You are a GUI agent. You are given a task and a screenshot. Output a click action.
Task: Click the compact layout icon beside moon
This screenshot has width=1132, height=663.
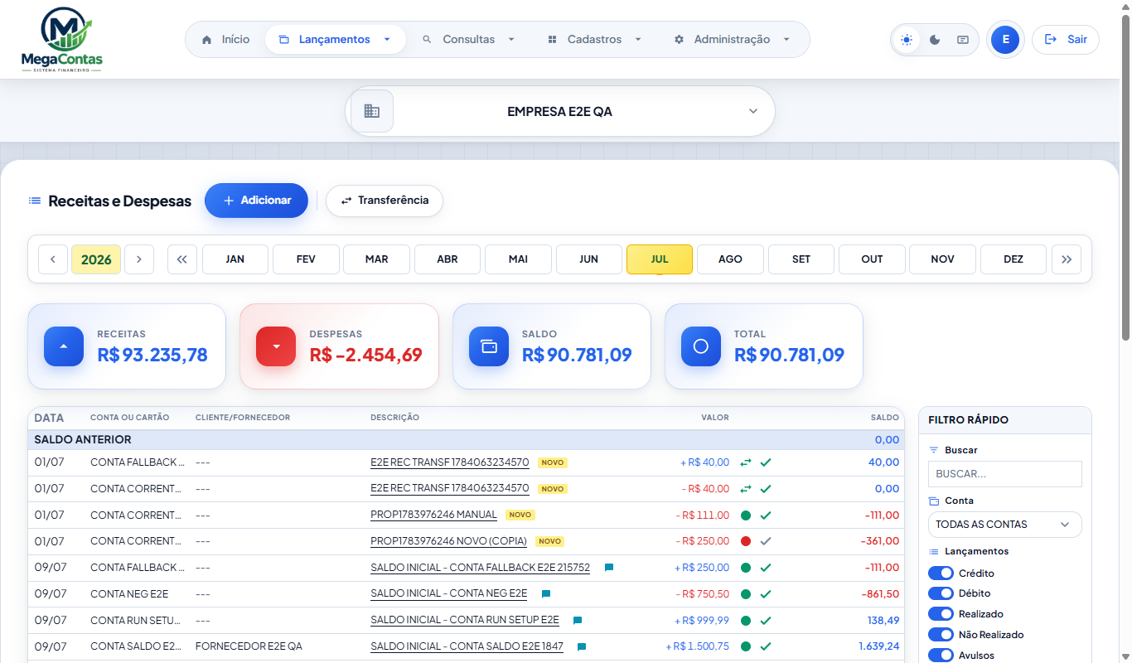[962, 40]
